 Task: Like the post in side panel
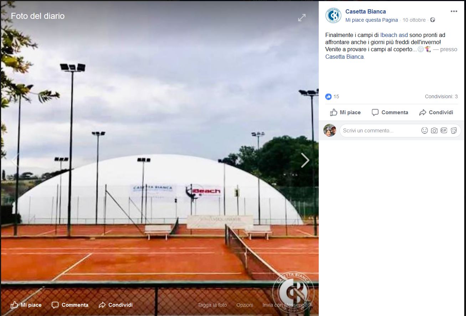point(345,112)
